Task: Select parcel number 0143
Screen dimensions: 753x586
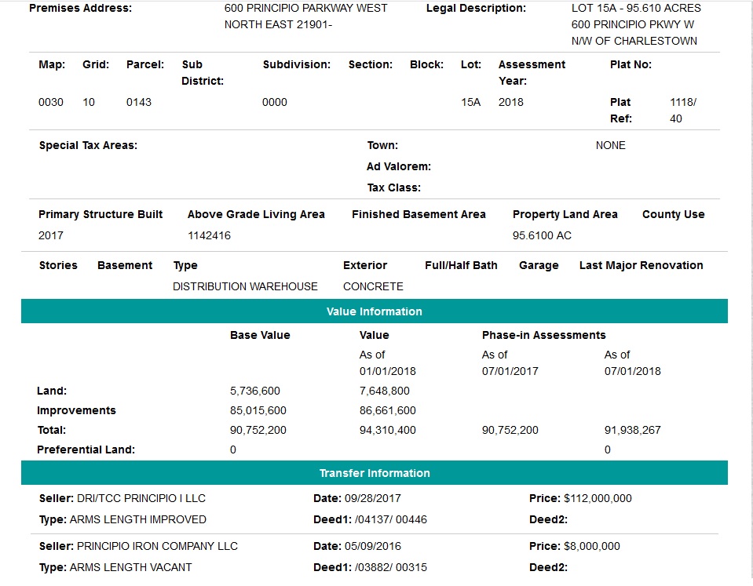Action: 139,102
